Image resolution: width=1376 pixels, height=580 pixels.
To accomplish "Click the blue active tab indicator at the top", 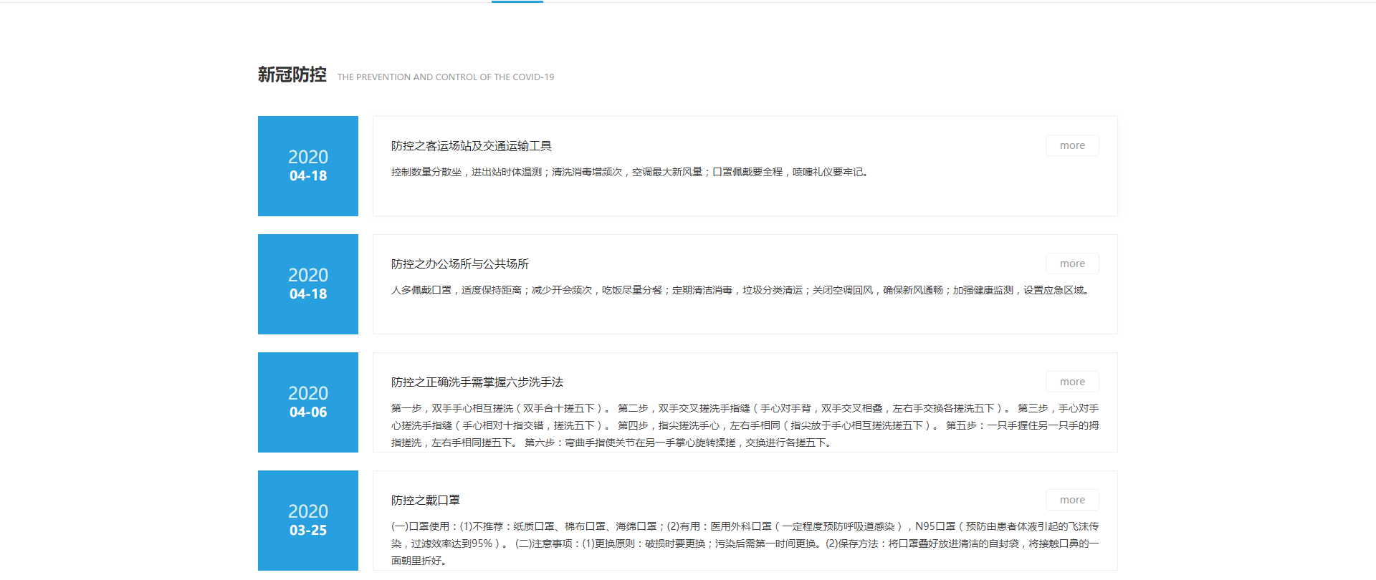I will pos(517,1).
